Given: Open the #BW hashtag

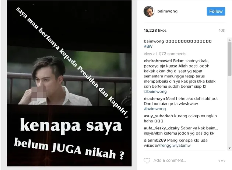Looking at the screenshot, I should (148, 46).
